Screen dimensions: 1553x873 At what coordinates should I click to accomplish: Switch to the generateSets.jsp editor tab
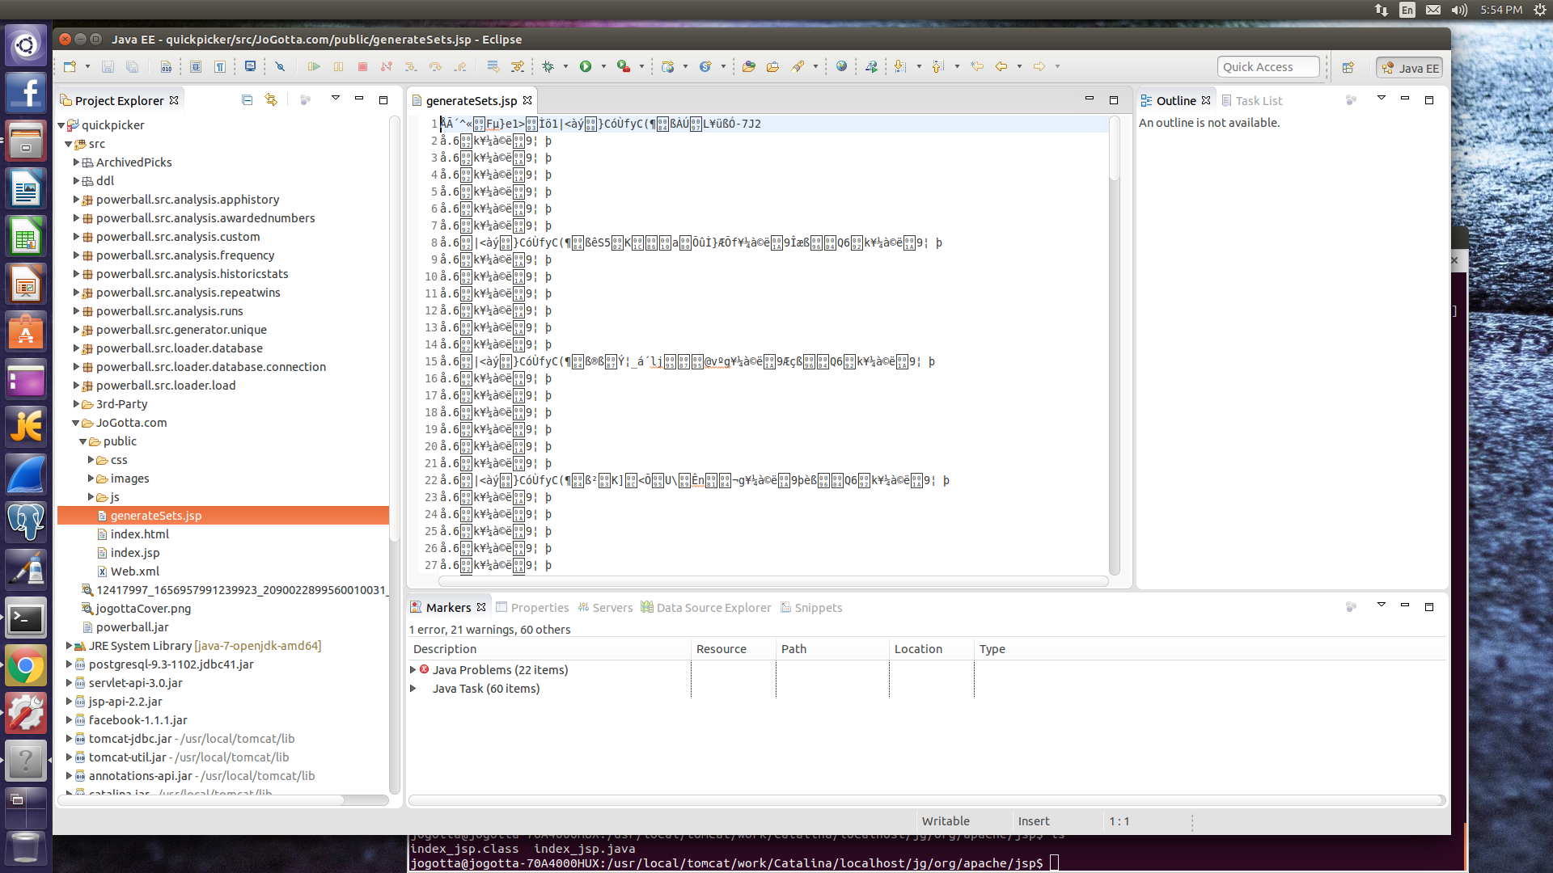(x=471, y=101)
